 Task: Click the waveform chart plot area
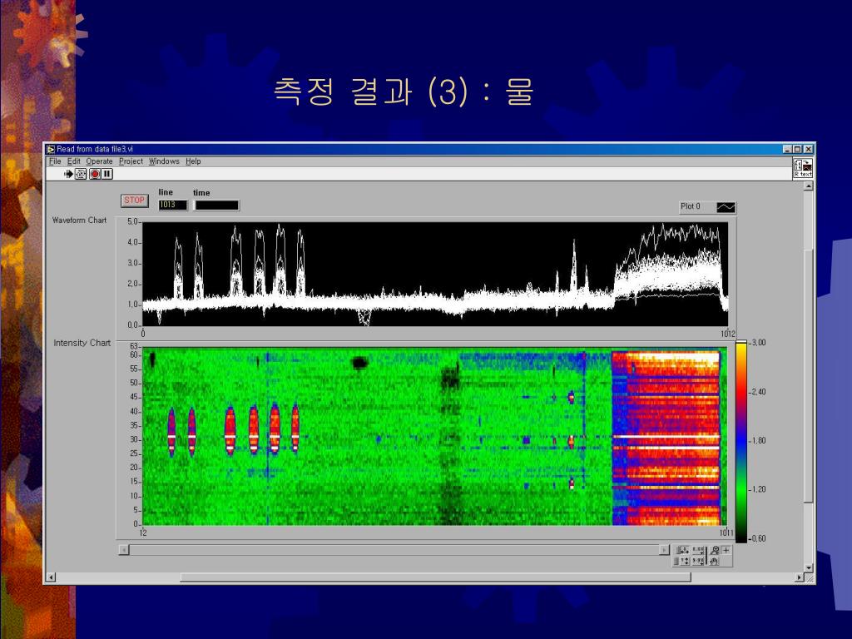(x=435, y=275)
